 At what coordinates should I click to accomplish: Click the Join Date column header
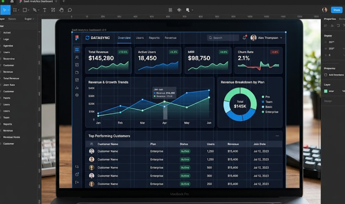point(260,144)
